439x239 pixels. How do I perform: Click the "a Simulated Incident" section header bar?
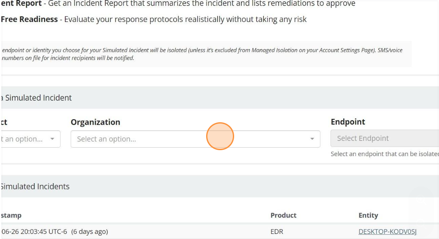[x=38, y=98]
